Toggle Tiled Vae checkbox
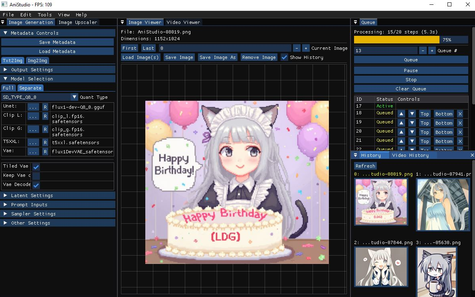 (x=36, y=167)
